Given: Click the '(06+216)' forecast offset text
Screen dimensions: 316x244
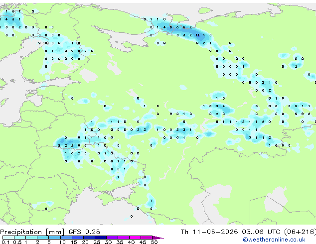Looking at the screenshot, I should [x=300, y=232].
